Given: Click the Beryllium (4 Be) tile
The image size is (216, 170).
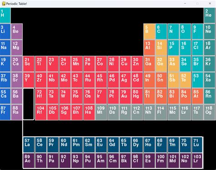Looking at the screenshot, I should (x=17, y=31).
